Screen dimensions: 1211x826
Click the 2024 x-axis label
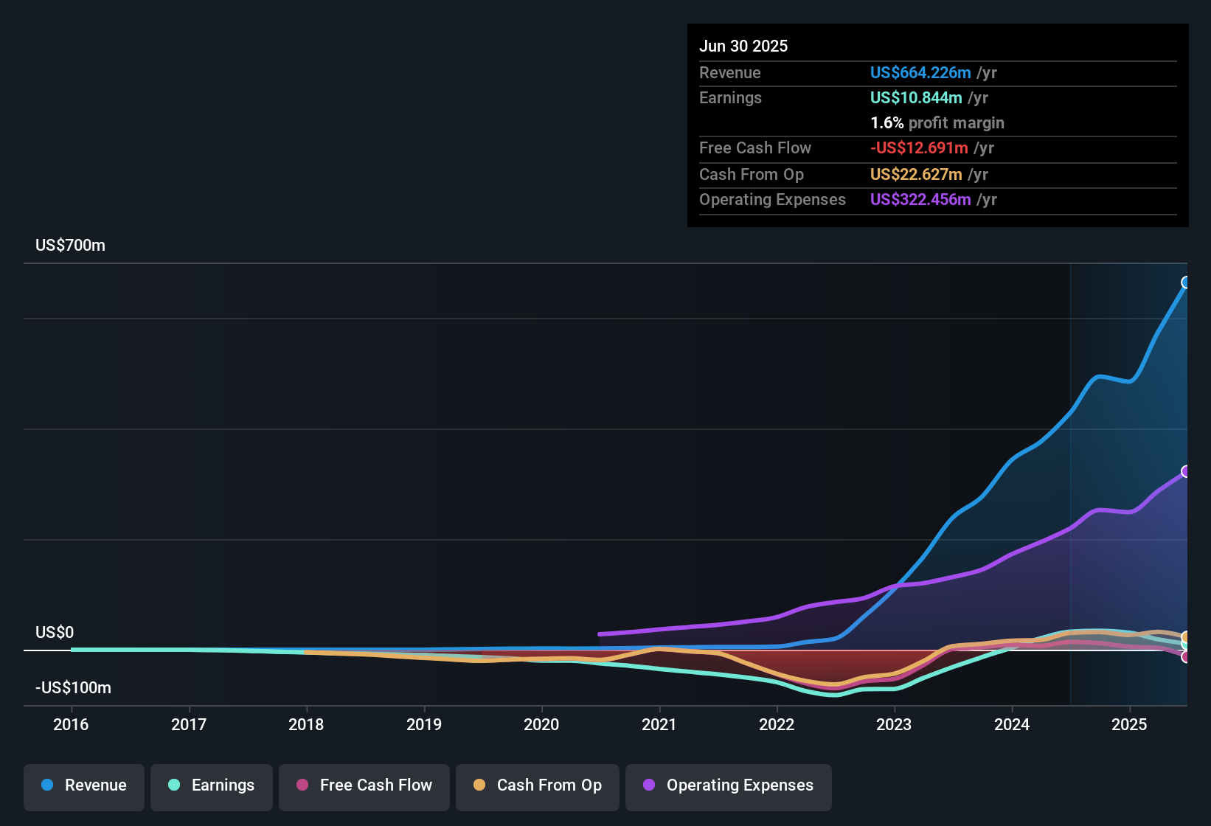click(1012, 724)
